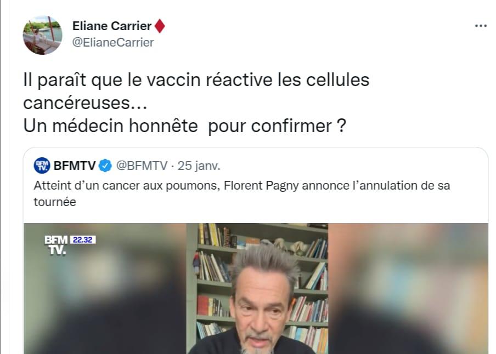
Task: Click the line 'Un médecin honnête pour confirmer ?'
Action: point(185,126)
